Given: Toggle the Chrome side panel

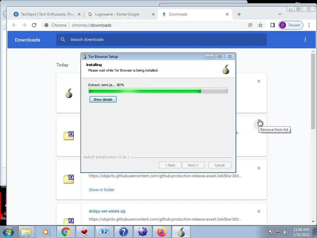Looking at the screenshot, I should pos(272,25).
